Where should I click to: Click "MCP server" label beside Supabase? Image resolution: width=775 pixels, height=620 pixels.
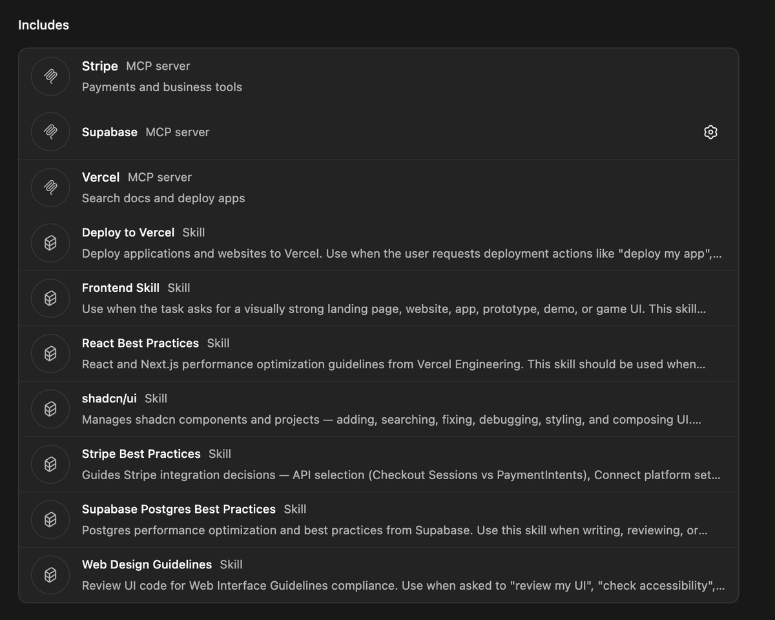[178, 132]
